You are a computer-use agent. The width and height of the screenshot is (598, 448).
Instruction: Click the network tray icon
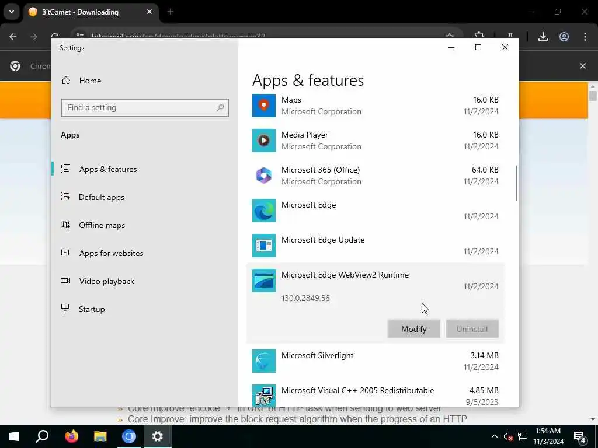click(523, 436)
